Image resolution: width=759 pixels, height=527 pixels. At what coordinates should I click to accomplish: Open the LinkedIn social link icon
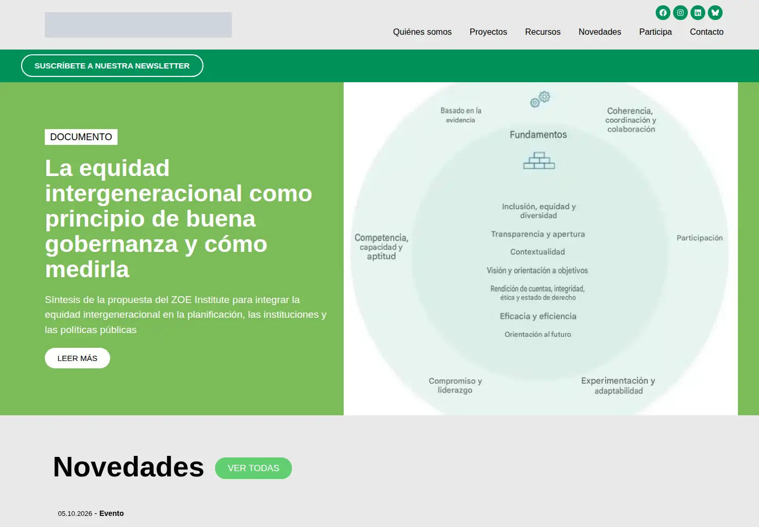[698, 13]
